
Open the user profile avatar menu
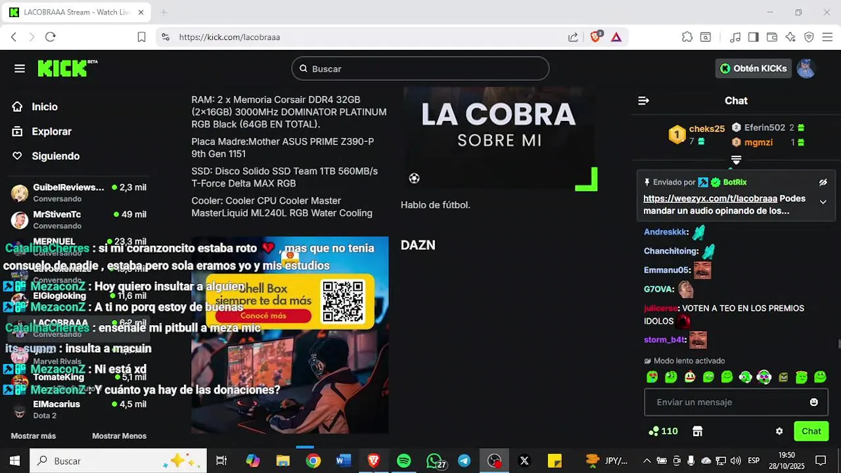pyautogui.click(x=806, y=68)
